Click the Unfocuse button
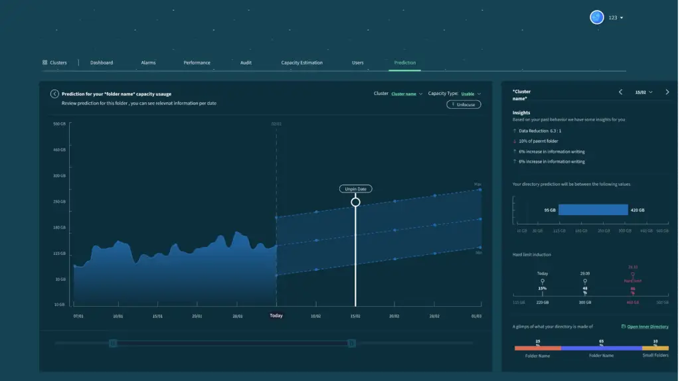This screenshot has width=680, height=381. click(464, 105)
